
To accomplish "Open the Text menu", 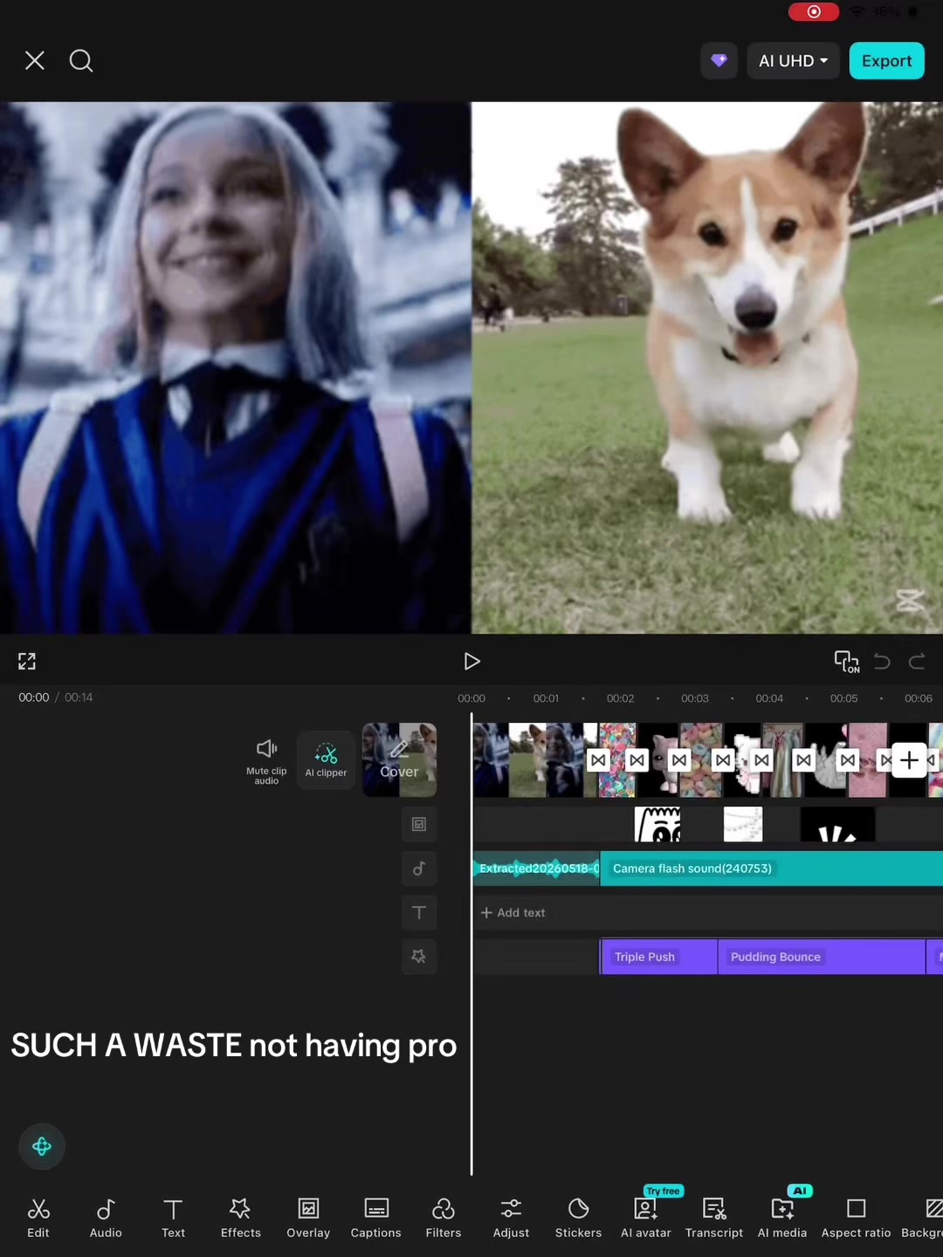I will [173, 1218].
